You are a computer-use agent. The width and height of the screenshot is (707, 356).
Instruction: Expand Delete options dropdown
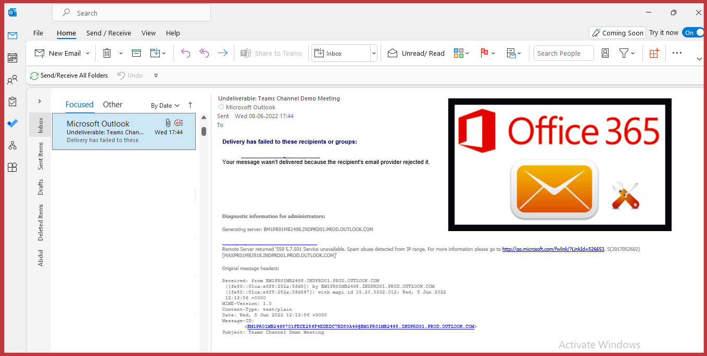pos(121,53)
